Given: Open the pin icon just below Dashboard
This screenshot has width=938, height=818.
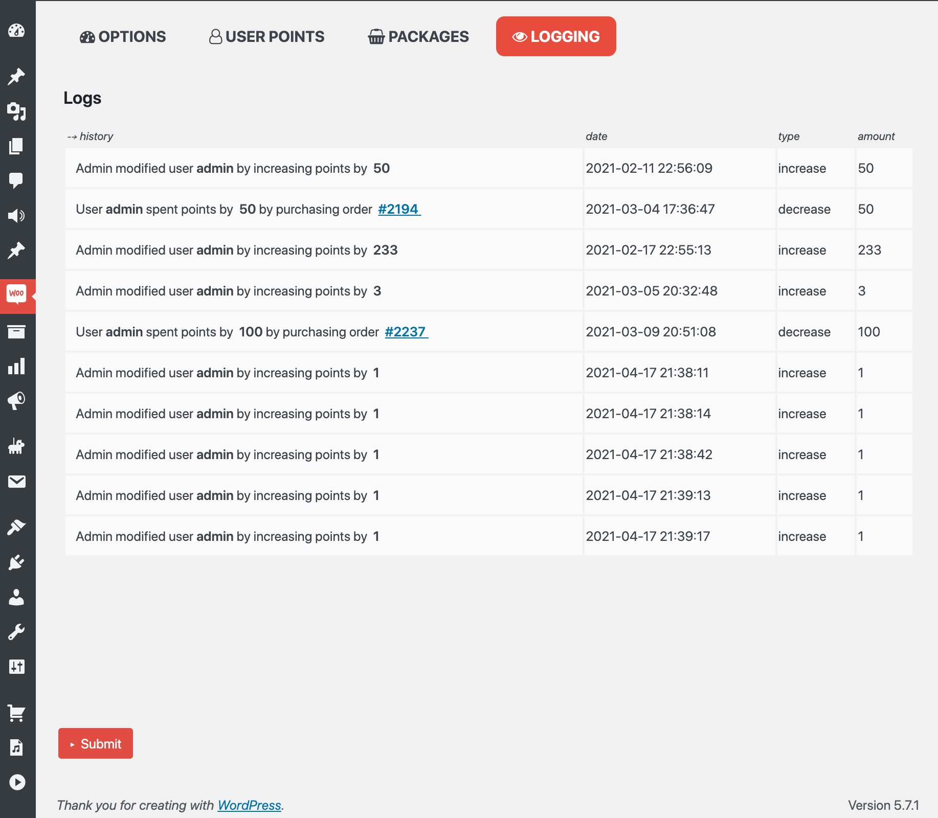Looking at the screenshot, I should coord(16,77).
